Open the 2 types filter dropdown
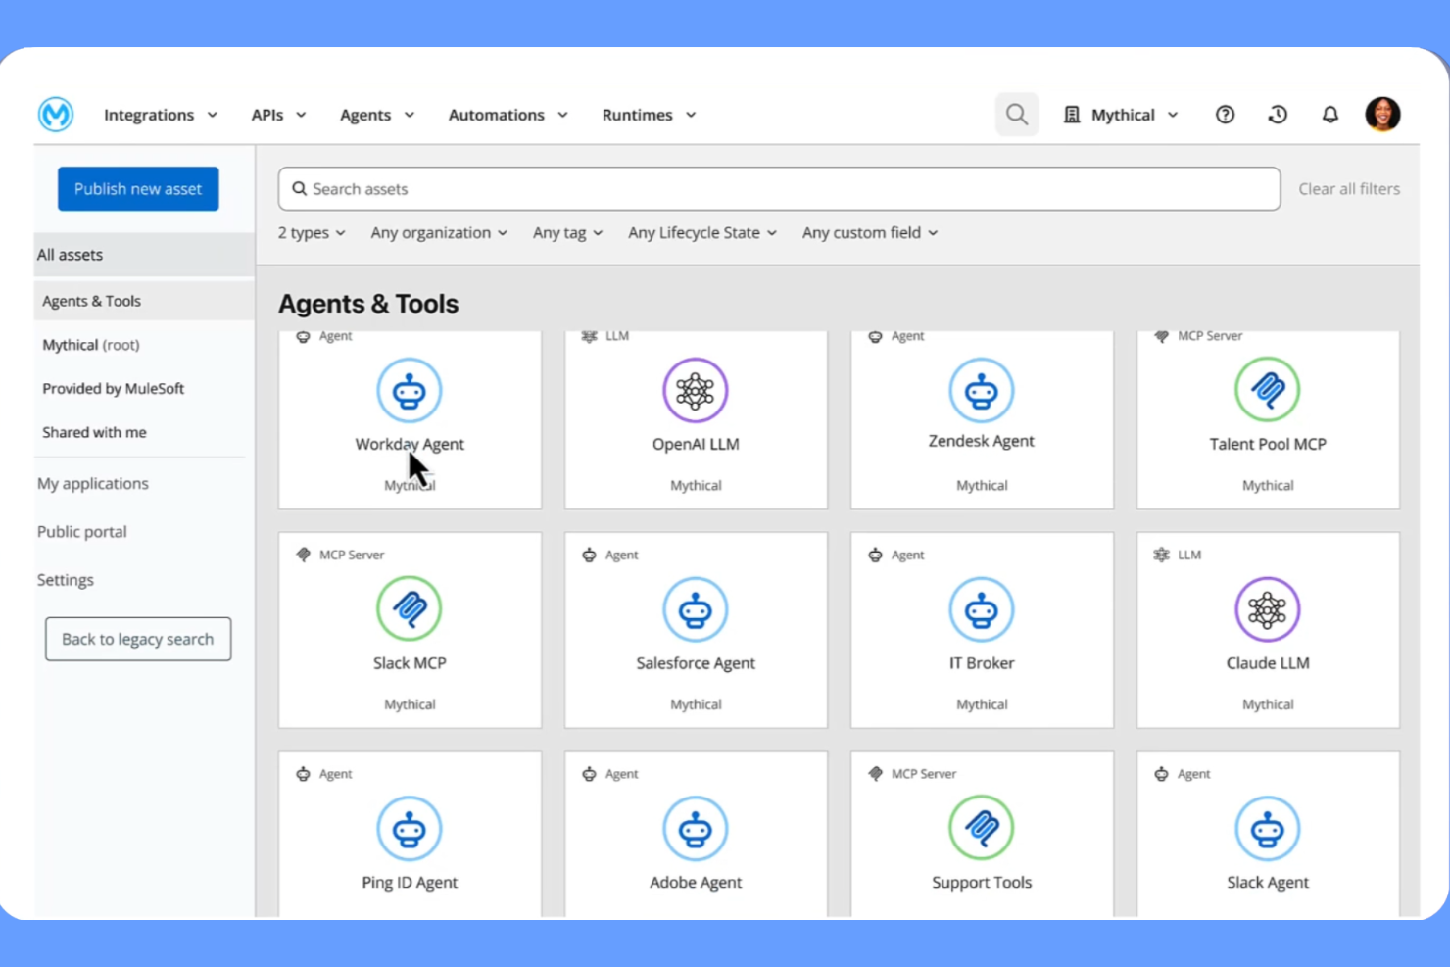The width and height of the screenshot is (1450, 967). (312, 233)
